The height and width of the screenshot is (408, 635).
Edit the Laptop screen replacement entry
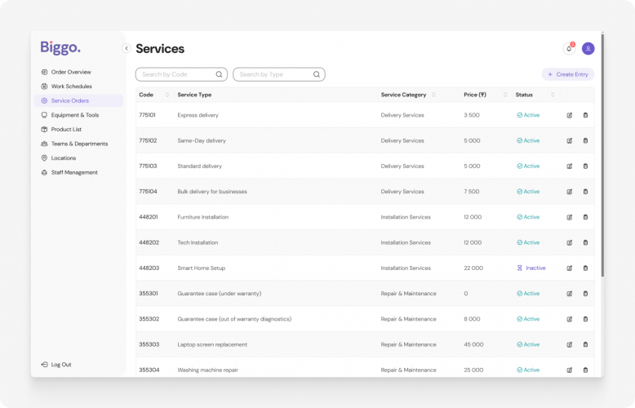(x=570, y=345)
